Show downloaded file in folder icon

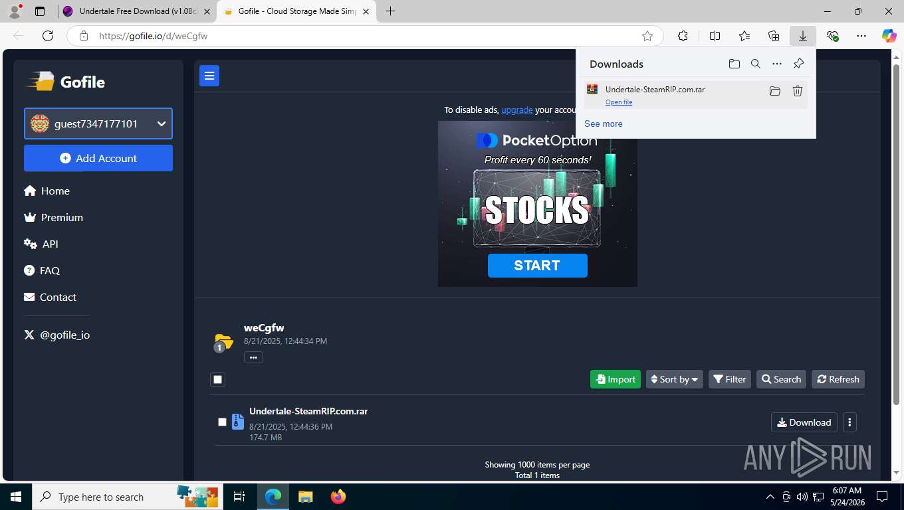coord(775,91)
